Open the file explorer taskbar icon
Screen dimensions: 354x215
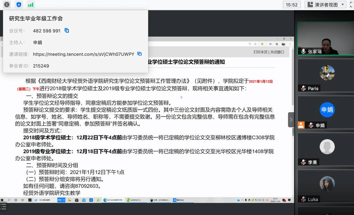[69, 200]
